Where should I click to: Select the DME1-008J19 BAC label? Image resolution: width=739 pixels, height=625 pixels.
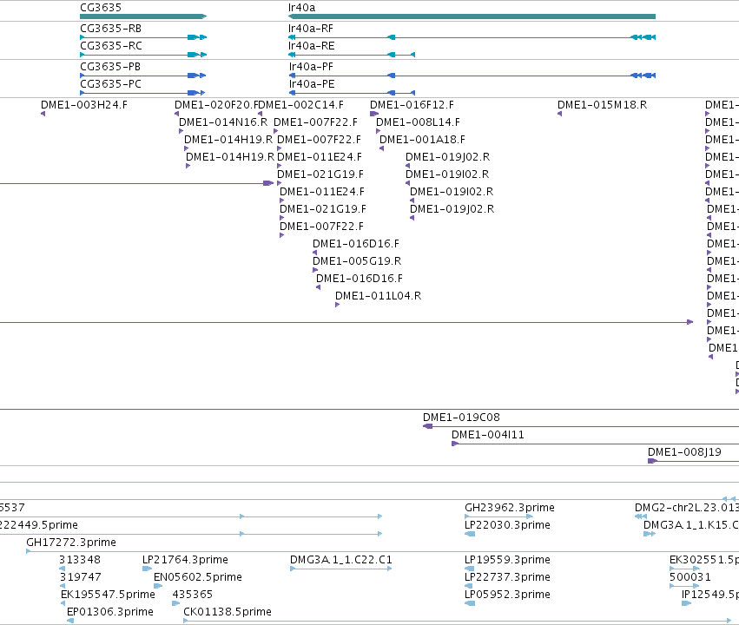[x=685, y=452]
